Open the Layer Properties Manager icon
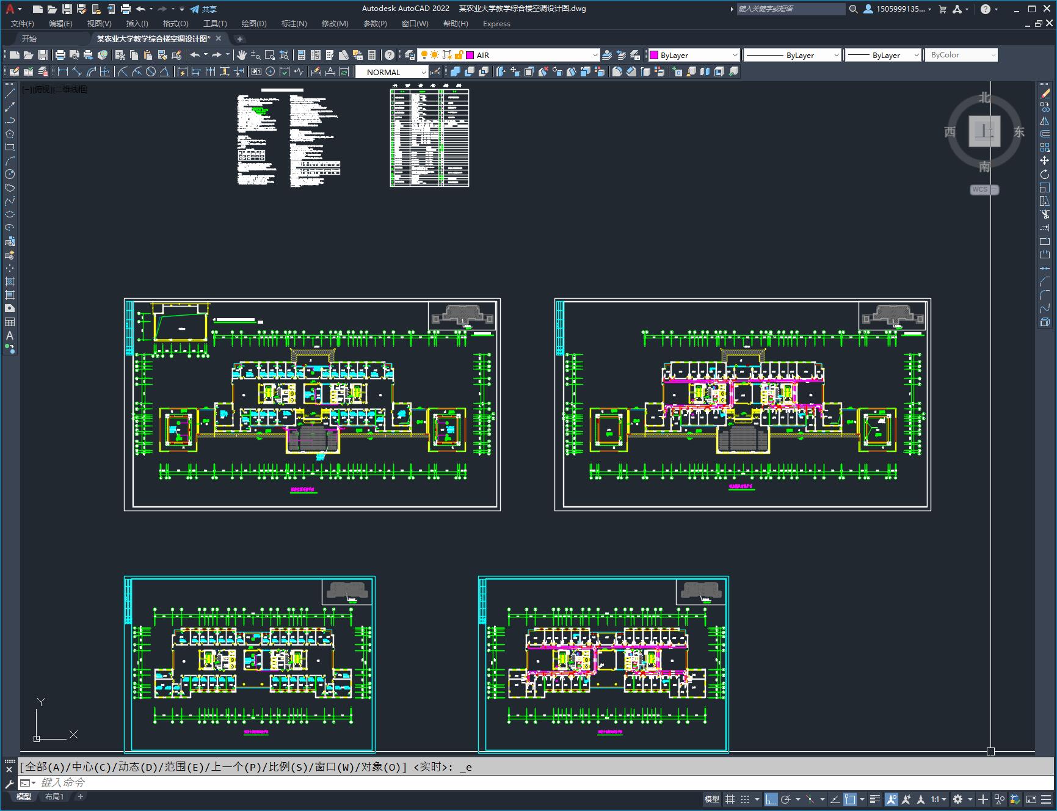 410,55
